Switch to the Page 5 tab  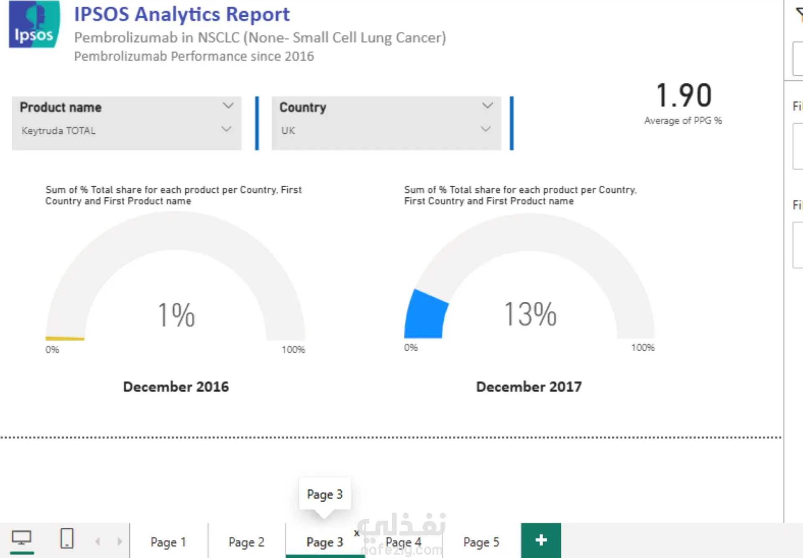coord(481,542)
